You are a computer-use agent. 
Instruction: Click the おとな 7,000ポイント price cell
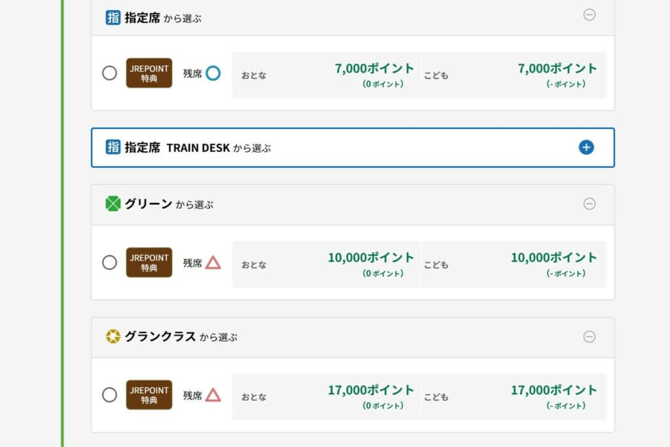[x=326, y=75]
